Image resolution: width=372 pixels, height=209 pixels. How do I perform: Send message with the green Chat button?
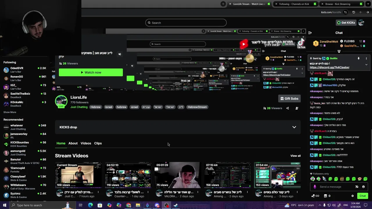click(362, 196)
